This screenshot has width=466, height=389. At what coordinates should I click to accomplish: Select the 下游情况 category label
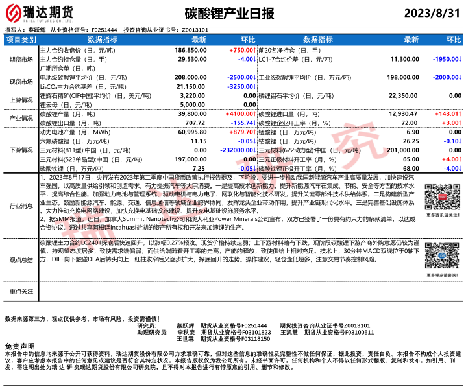[x=21, y=150]
